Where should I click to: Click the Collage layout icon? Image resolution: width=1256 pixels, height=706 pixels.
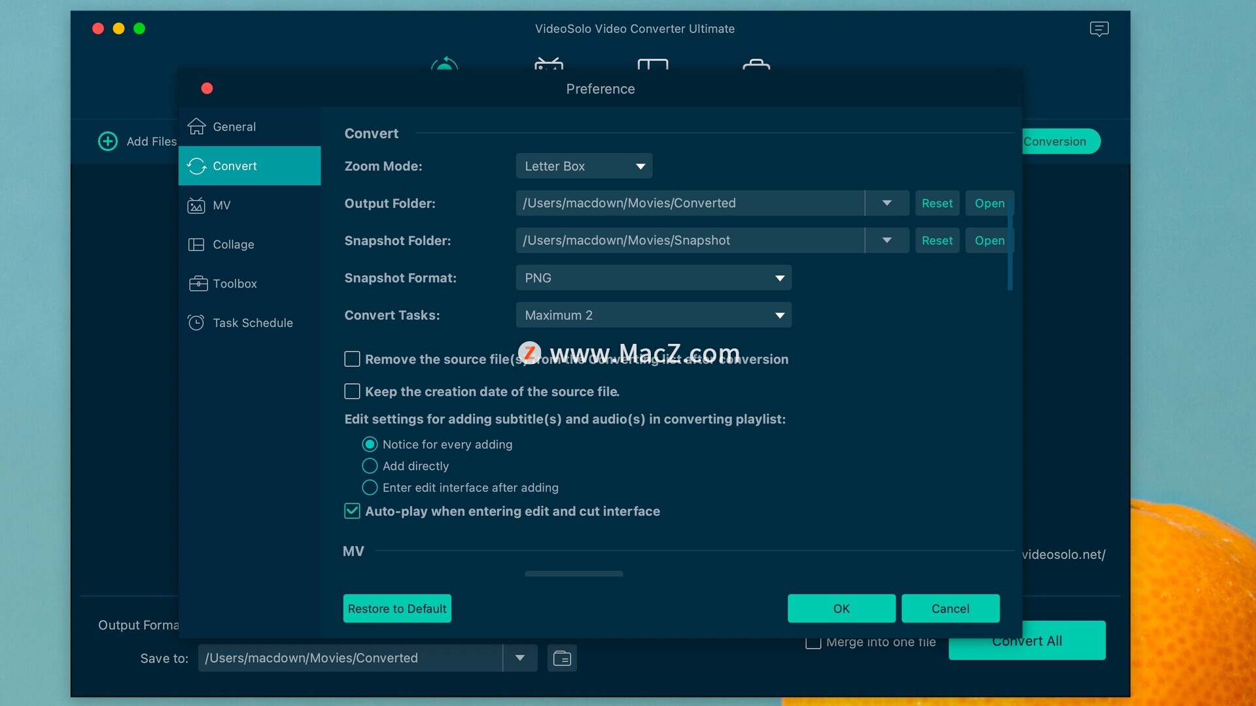click(196, 244)
